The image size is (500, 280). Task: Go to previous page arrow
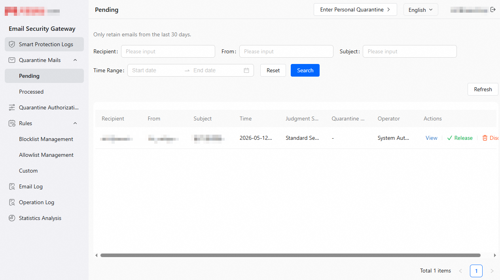[x=460, y=271]
